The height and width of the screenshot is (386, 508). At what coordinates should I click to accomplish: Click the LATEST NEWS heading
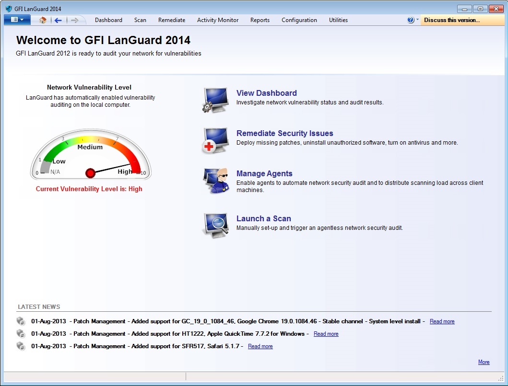coord(39,307)
